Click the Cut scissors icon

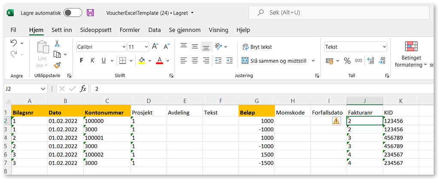(x=57, y=43)
